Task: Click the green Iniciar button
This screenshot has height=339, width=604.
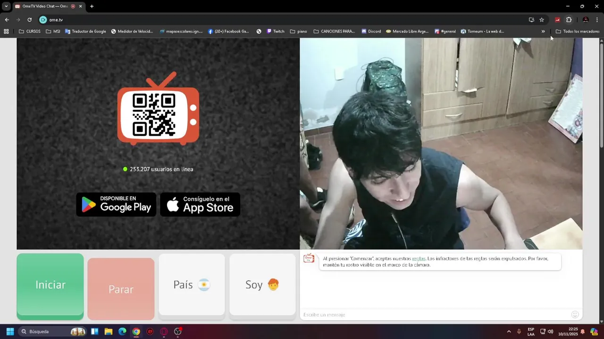Action: click(50, 286)
